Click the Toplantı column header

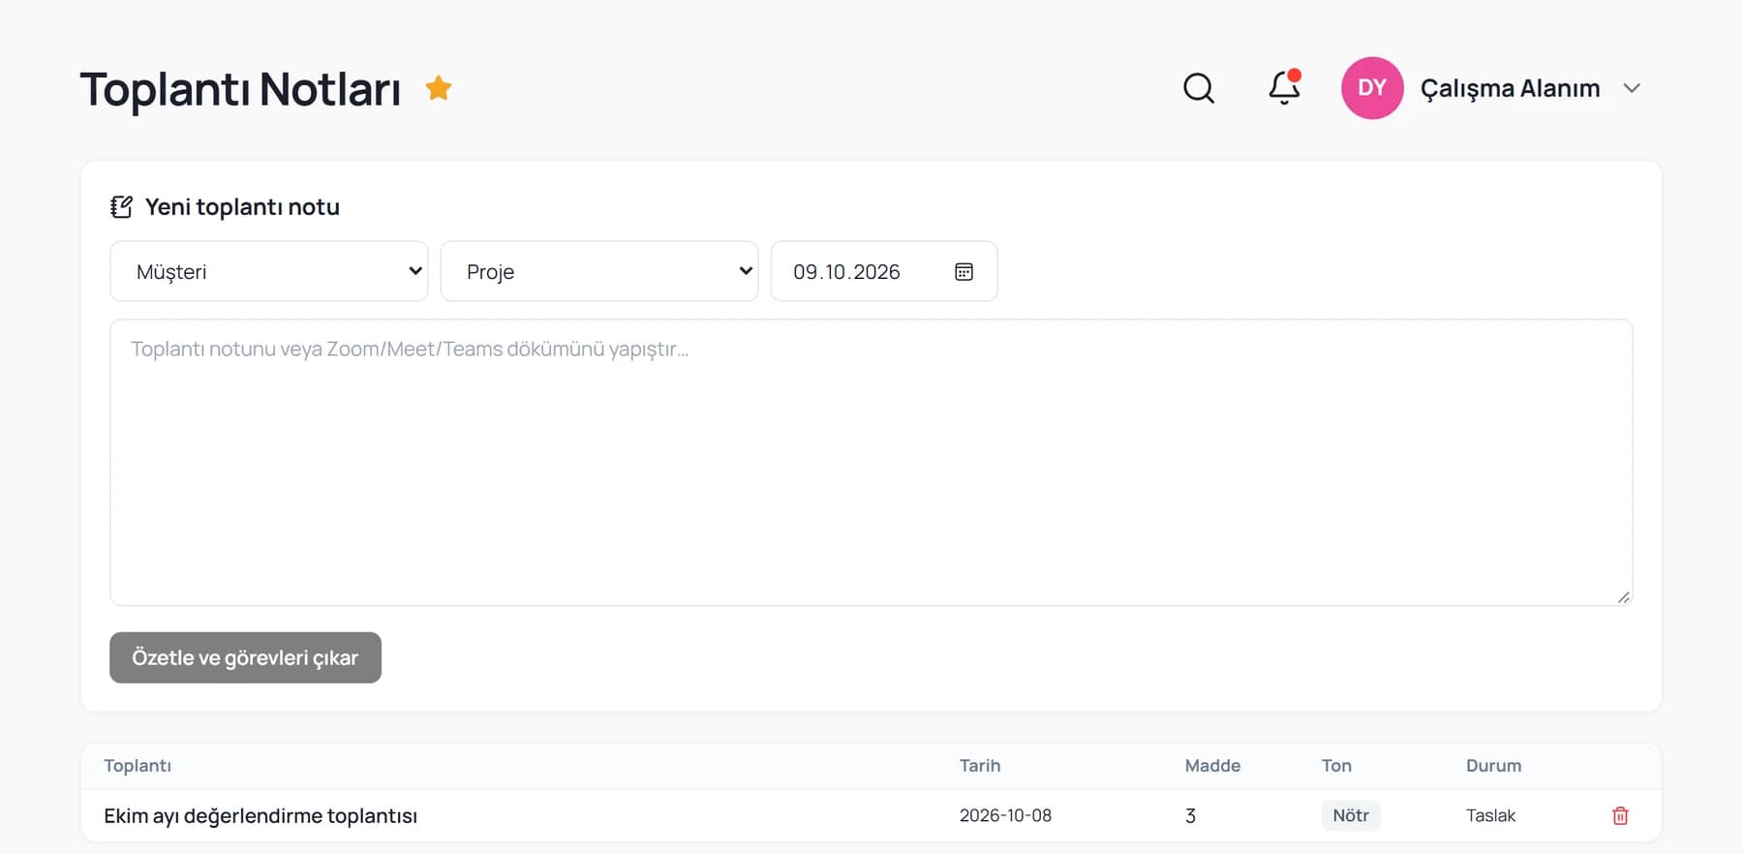(x=138, y=765)
